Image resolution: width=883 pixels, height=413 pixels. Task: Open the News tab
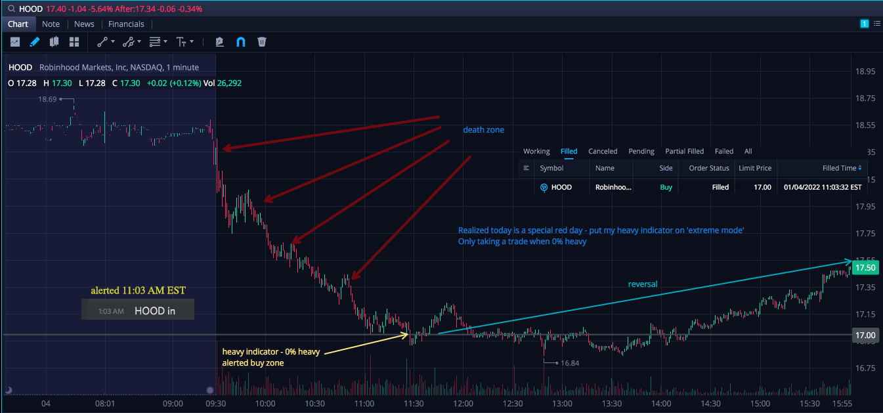coord(84,24)
